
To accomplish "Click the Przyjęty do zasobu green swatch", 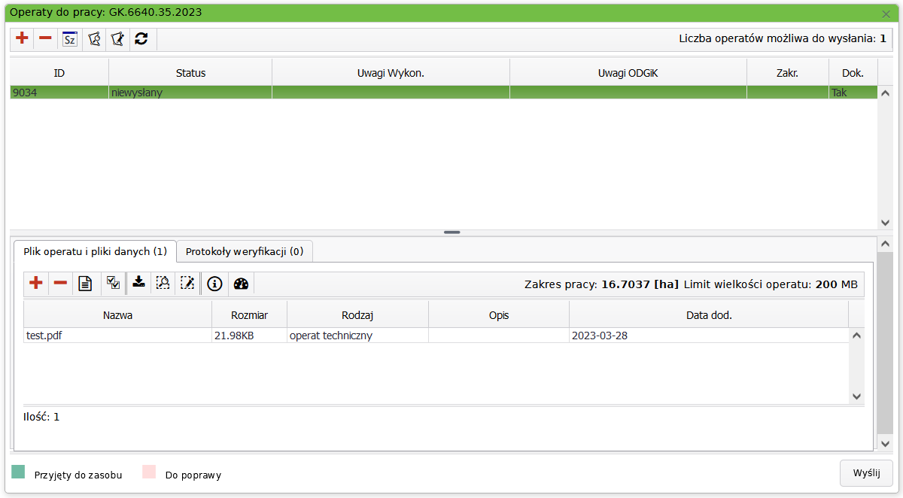I will coord(19,472).
